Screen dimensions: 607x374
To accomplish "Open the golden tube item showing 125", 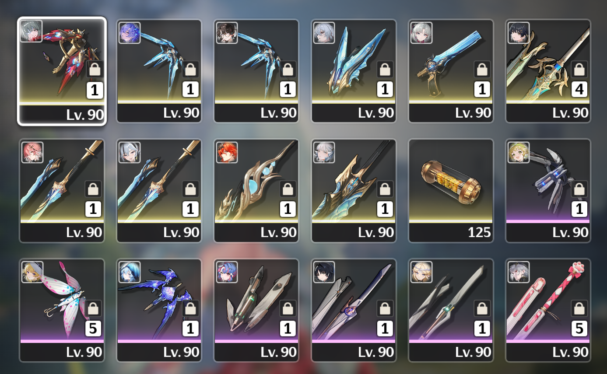I will click(451, 190).
